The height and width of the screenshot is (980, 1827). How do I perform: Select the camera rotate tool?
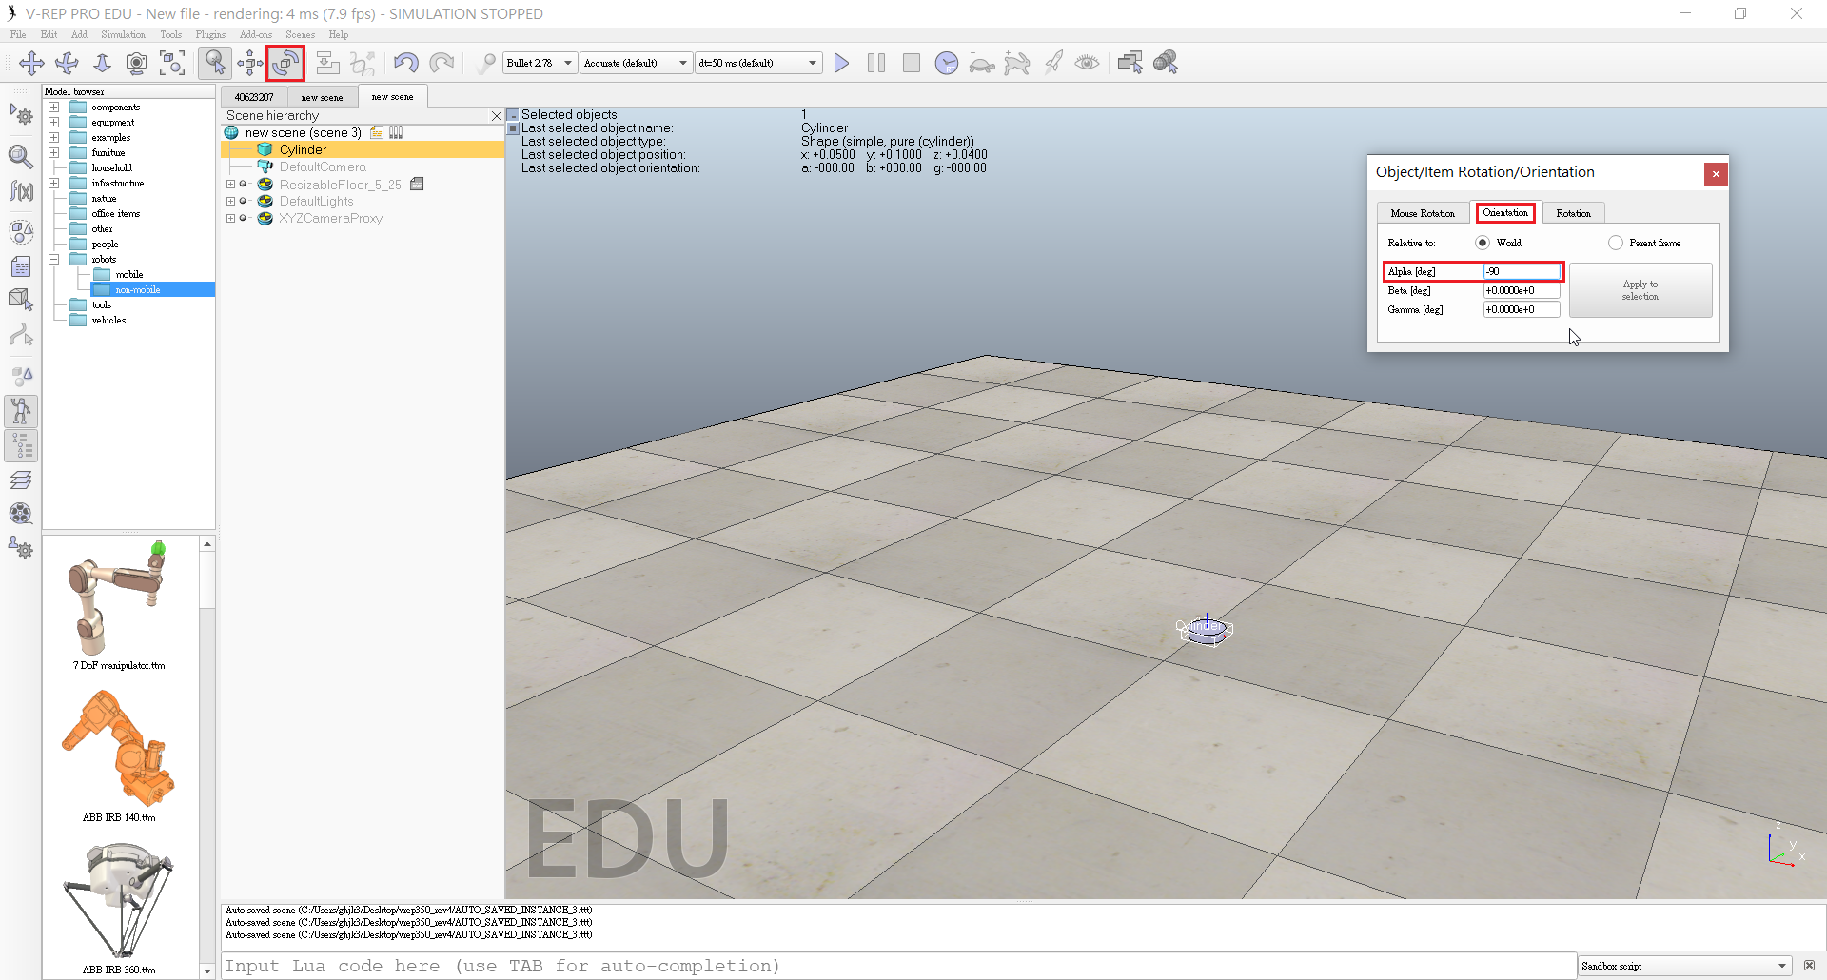(x=67, y=63)
